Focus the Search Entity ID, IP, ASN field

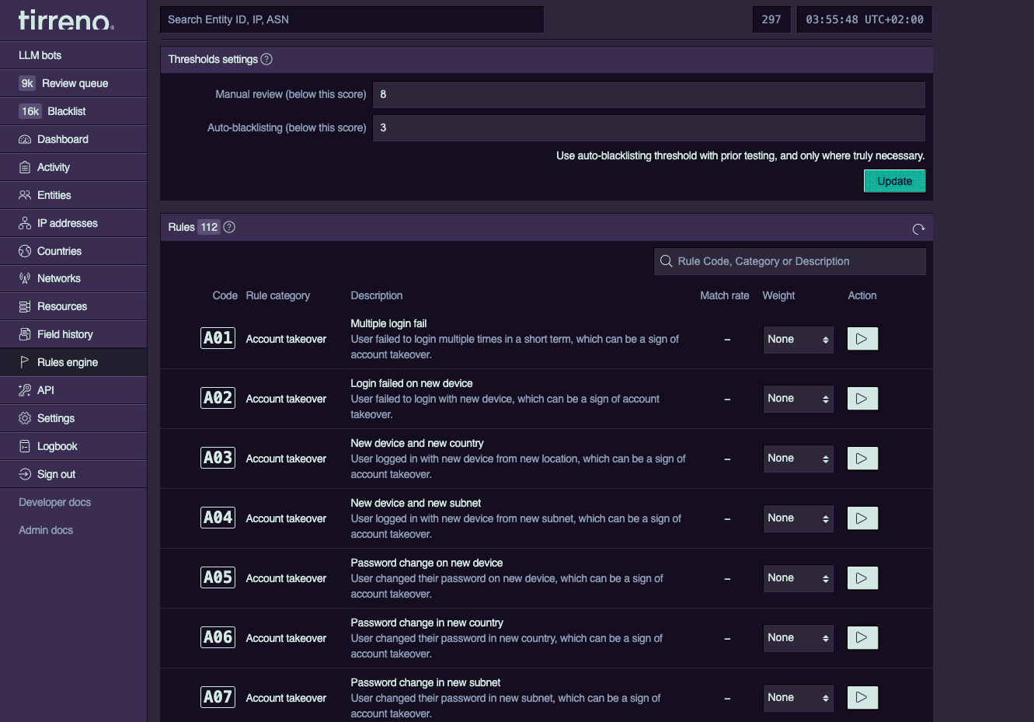click(352, 19)
